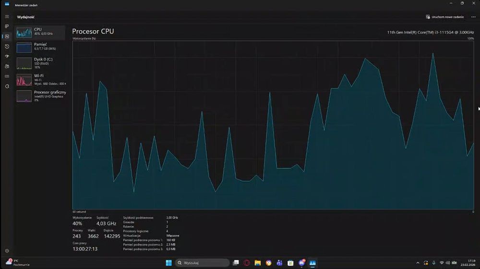Open the App history sidebar icon

[x=7, y=47]
